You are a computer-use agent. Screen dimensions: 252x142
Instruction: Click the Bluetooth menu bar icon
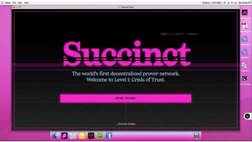[x=228, y=3]
